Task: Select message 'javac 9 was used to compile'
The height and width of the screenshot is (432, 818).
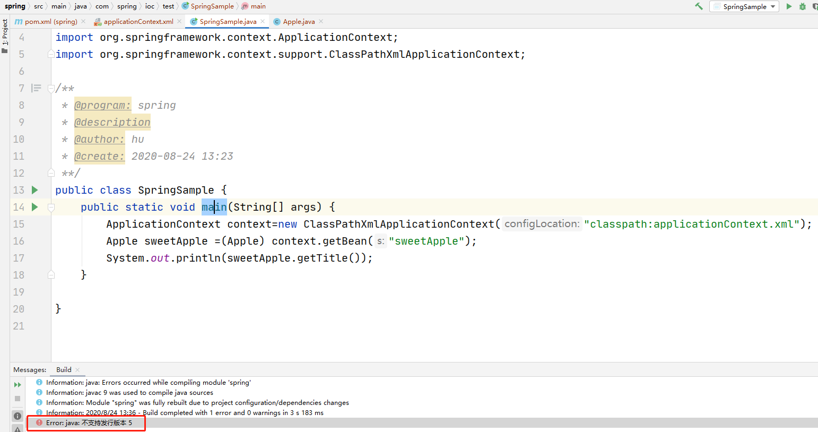Action: pos(129,393)
